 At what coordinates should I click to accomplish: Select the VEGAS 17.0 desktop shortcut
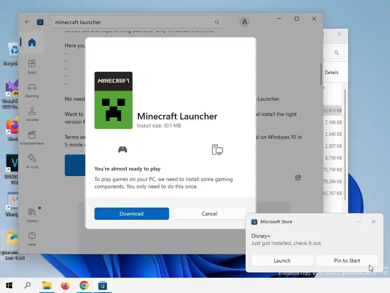click(11, 169)
